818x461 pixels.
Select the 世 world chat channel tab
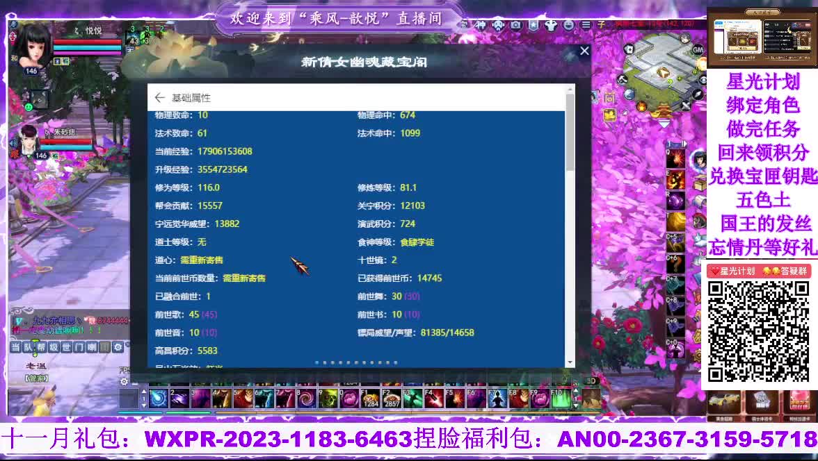67,347
